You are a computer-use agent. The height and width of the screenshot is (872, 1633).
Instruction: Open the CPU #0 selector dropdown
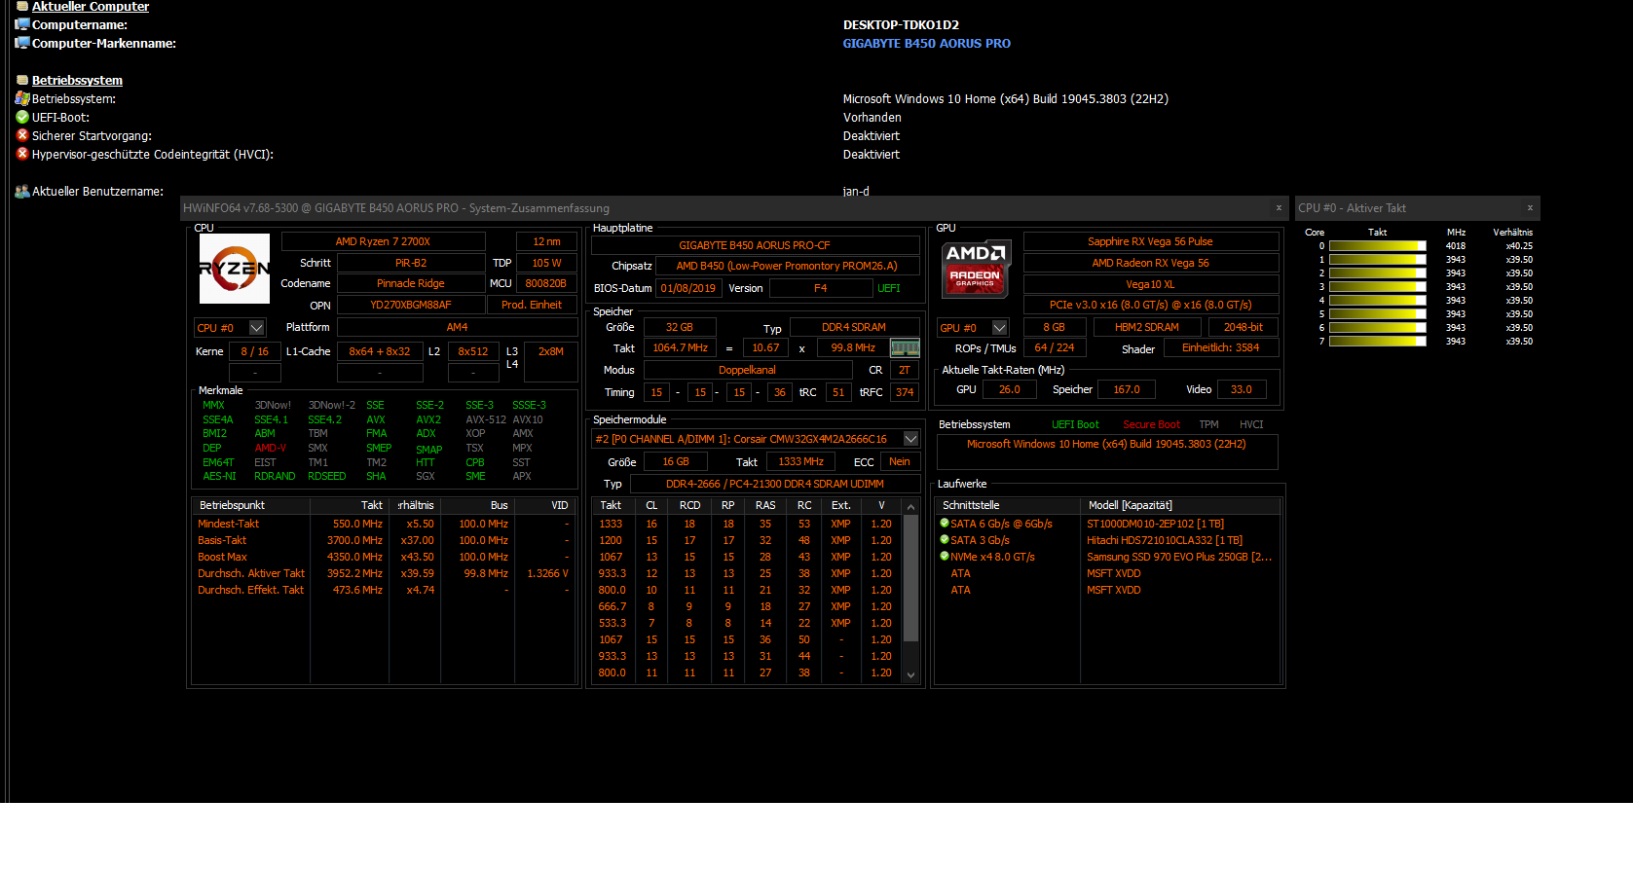257,328
